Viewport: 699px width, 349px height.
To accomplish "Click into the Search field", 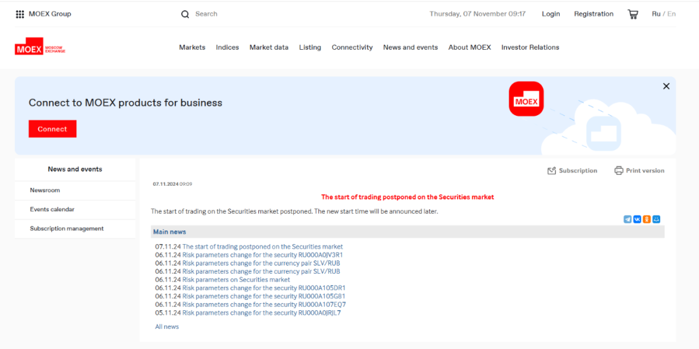I will pyautogui.click(x=206, y=14).
